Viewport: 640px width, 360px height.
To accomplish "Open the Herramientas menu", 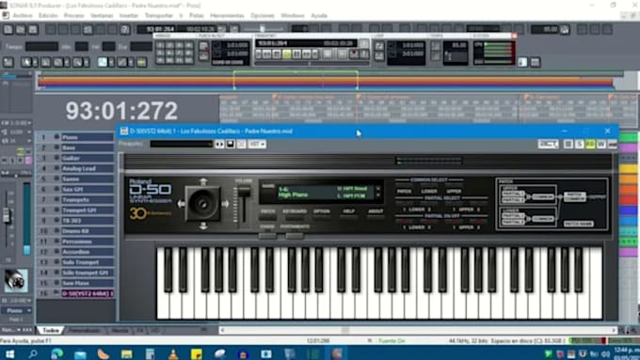I will click(x=227, y=15).
